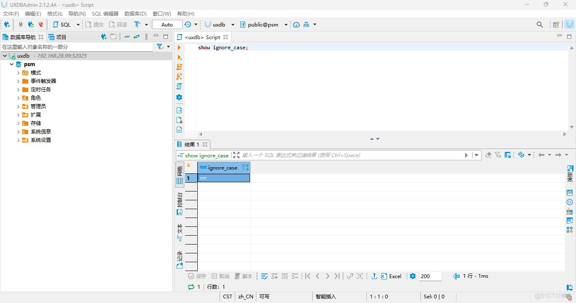576x303 pixels.
Task: Toggle link with editor in navigator
Action: (x=137, y=37)
